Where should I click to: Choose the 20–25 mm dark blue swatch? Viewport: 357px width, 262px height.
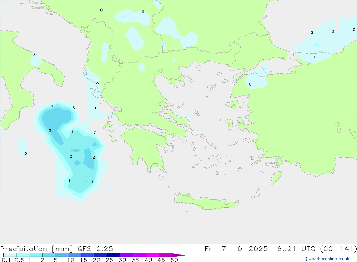[x=100, y=255]
